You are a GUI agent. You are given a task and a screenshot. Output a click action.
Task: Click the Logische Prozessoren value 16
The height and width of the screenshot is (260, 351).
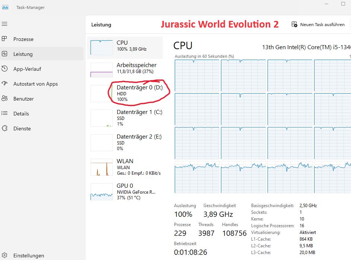[302, 225]
